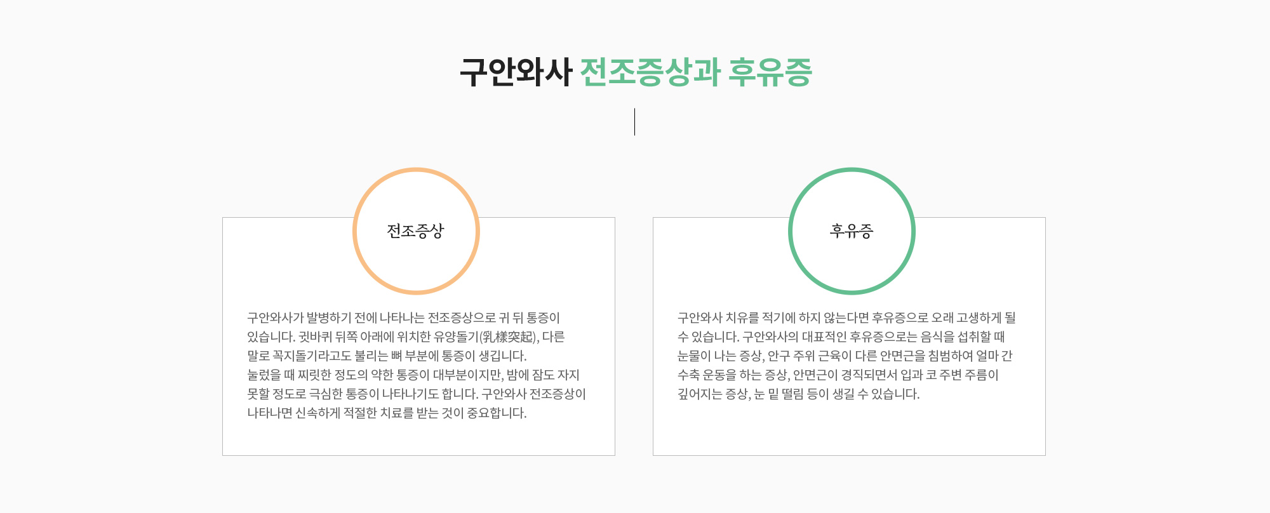Viewport: 1270px width, 513px height.
Task: Select the 후유증 label inside the green circle
Action: point(852,231)
